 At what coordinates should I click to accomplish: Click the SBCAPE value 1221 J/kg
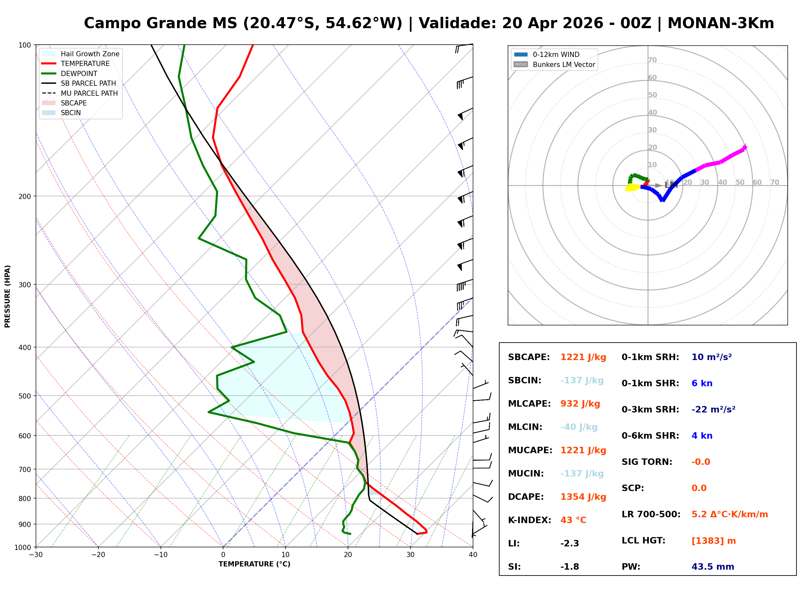point(583,357)
